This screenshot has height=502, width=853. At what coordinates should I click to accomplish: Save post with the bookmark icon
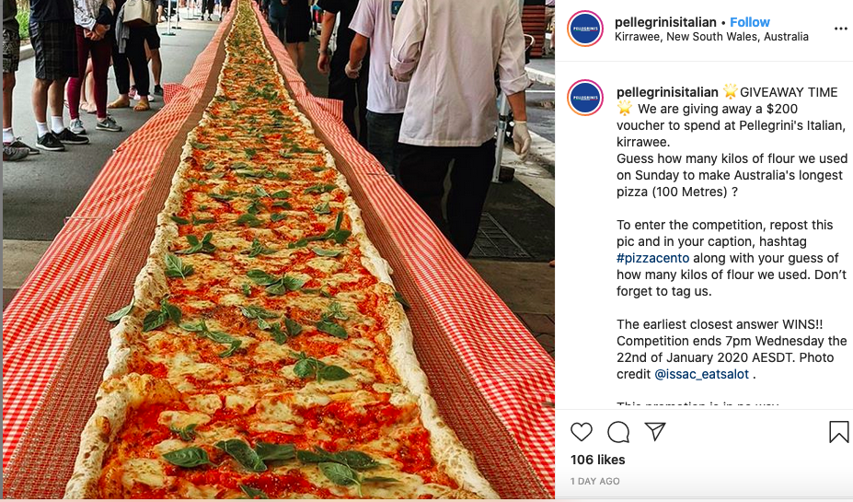point(838,432)
